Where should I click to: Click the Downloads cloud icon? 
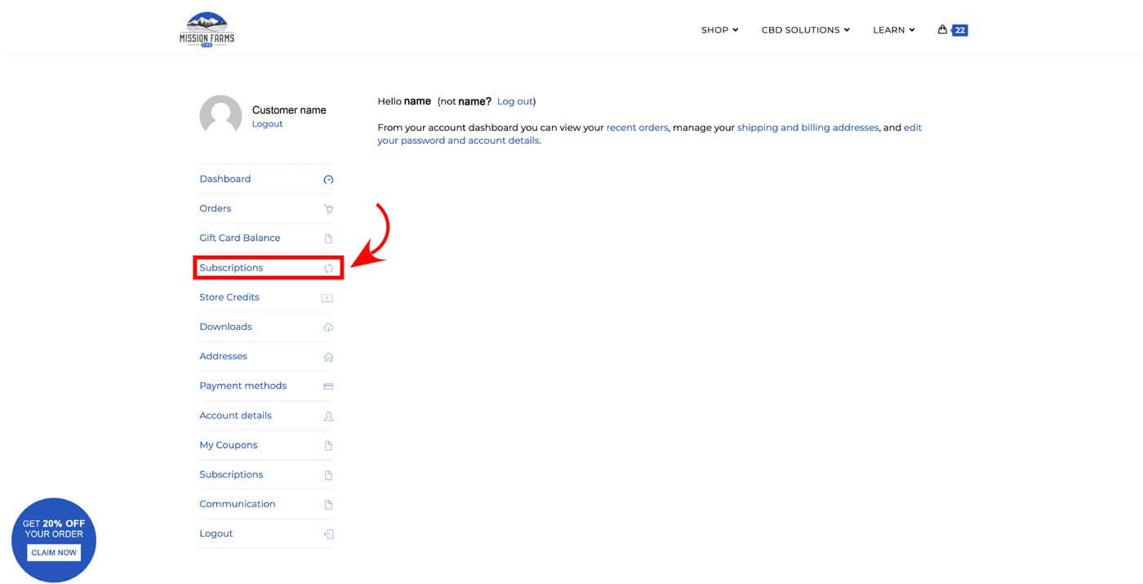328,328
